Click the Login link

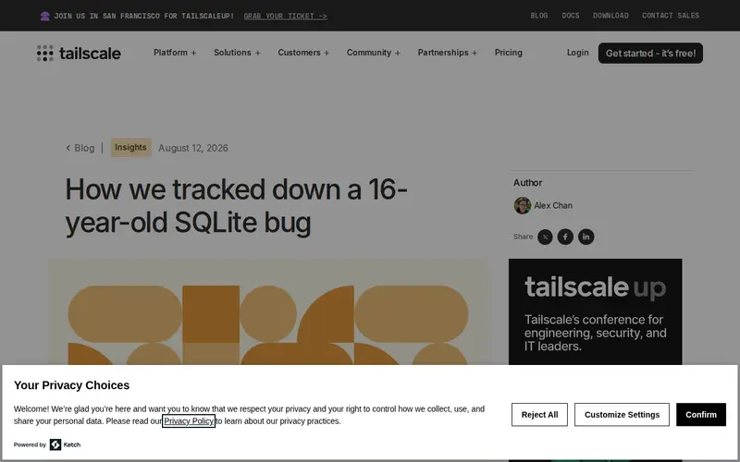click(577, 53)
